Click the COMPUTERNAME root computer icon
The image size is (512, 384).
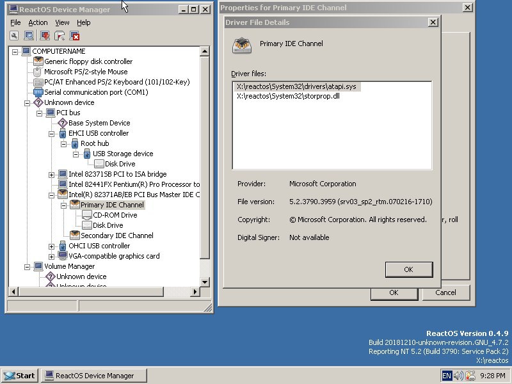26,51
